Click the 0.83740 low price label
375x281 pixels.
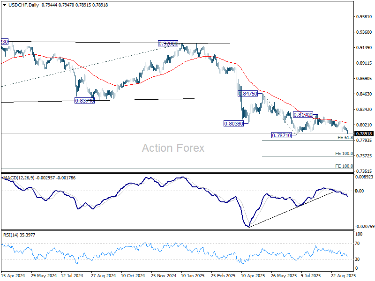(85, 100)
